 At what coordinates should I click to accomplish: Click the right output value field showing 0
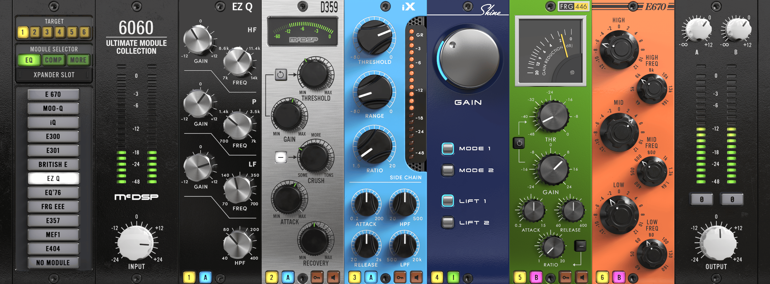tap(732, 200)
